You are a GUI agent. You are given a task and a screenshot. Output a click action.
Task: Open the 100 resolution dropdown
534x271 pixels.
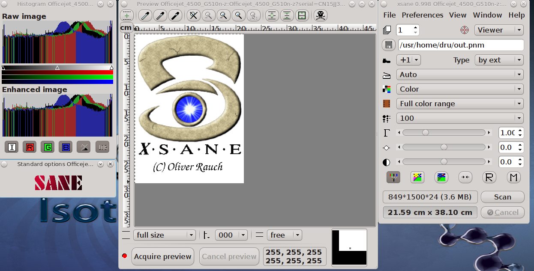point(460,118)
